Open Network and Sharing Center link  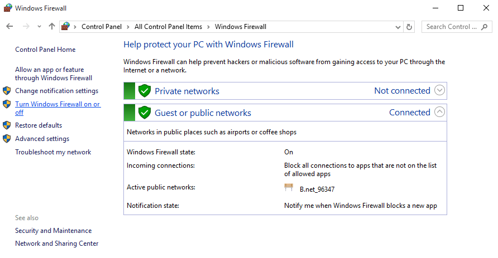coord(57,244)
